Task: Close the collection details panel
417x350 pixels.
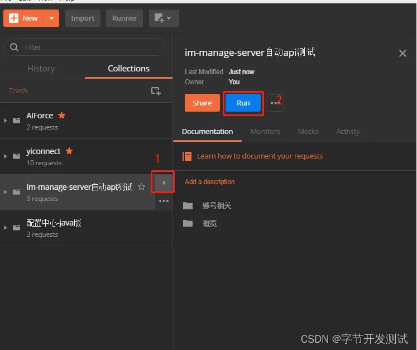Action: [402, 54]
